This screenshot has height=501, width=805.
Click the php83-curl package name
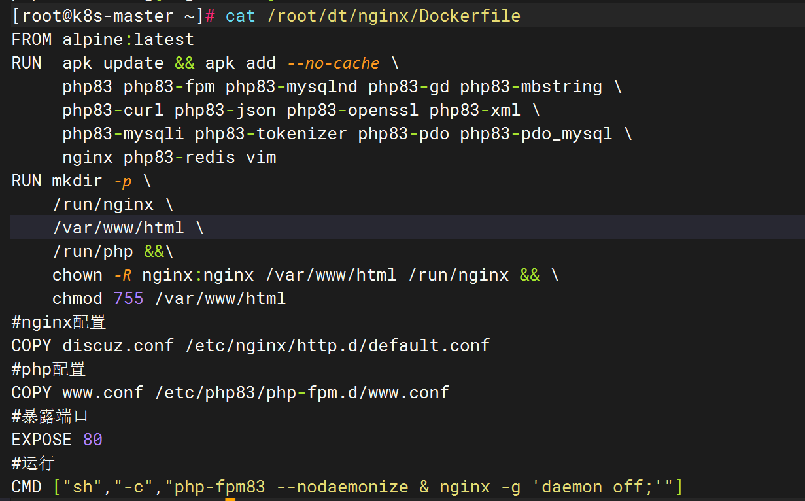[113, 110]
